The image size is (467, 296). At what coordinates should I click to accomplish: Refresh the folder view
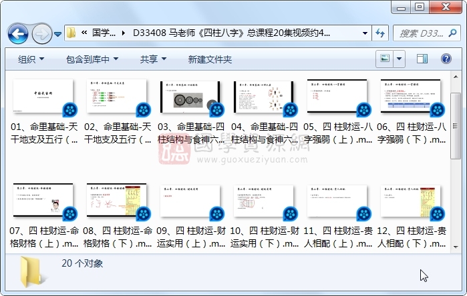pyautogui.click(x=380, y=33)
